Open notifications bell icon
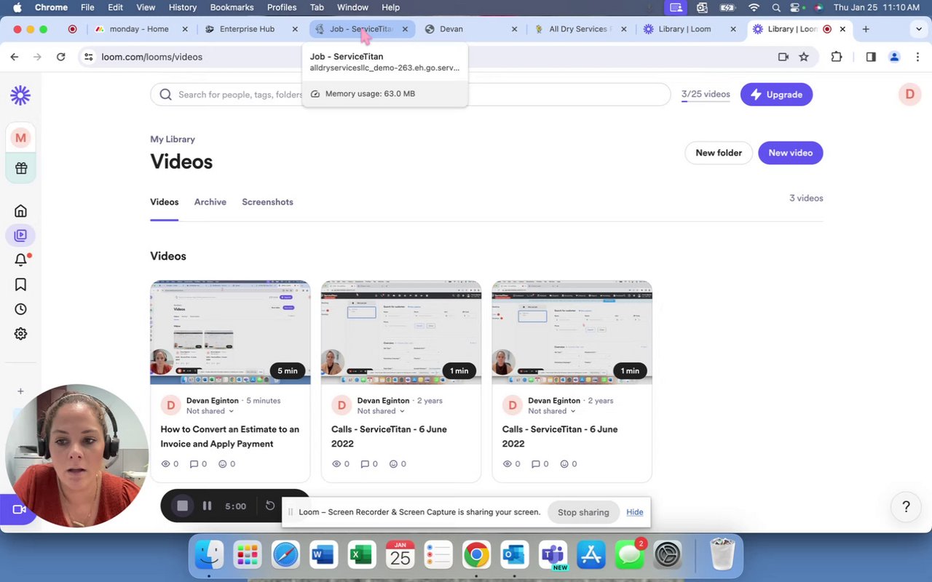This screenshot has width=932, height=582. pos(20,260)
